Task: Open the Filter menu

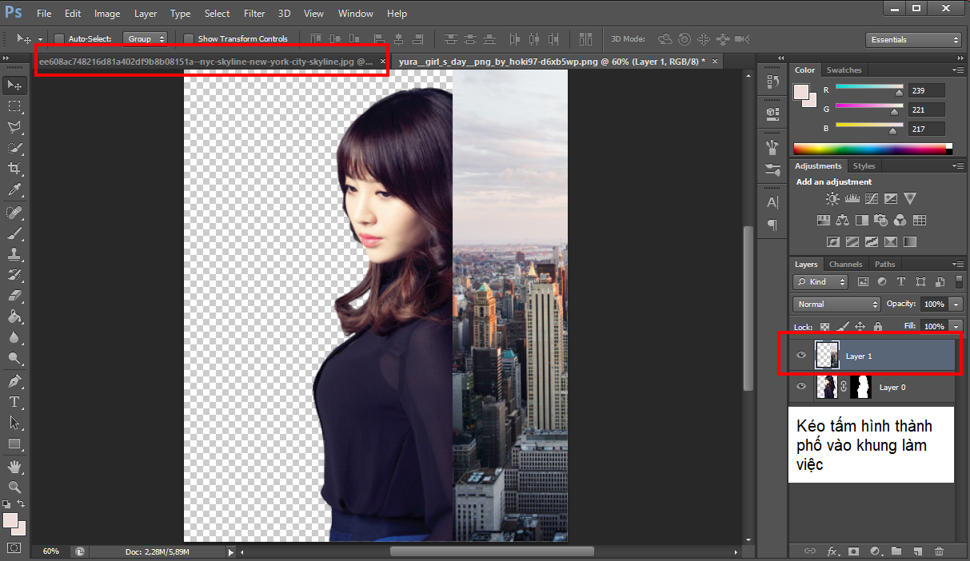Action: click(254, 14)
